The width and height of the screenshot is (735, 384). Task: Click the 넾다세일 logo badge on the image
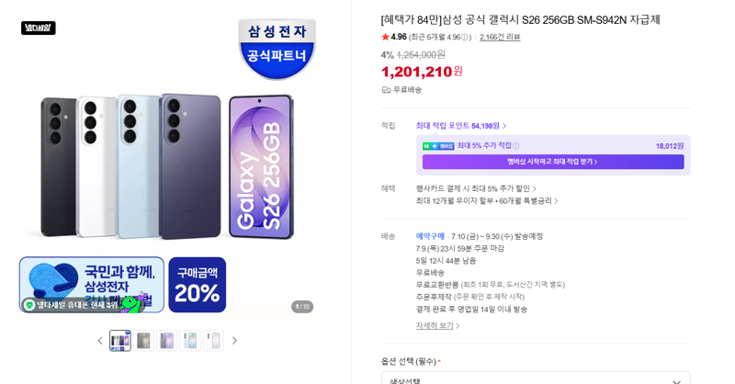[x=39, y=28]
